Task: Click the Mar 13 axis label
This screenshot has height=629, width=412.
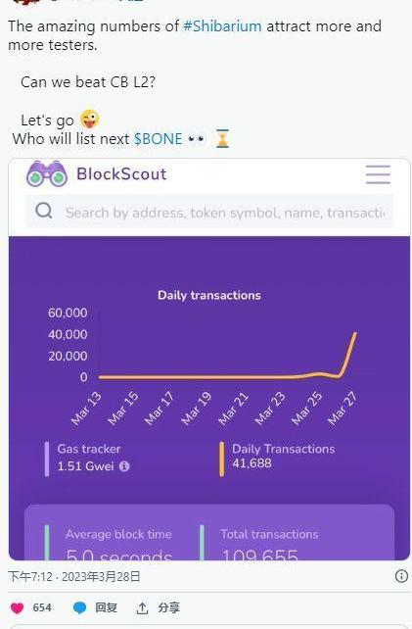Action: coord(86,408)
